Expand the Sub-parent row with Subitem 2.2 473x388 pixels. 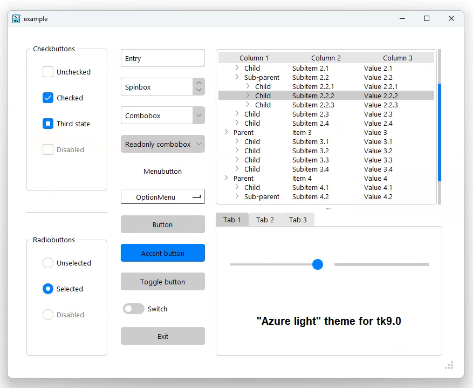[237, 77]
